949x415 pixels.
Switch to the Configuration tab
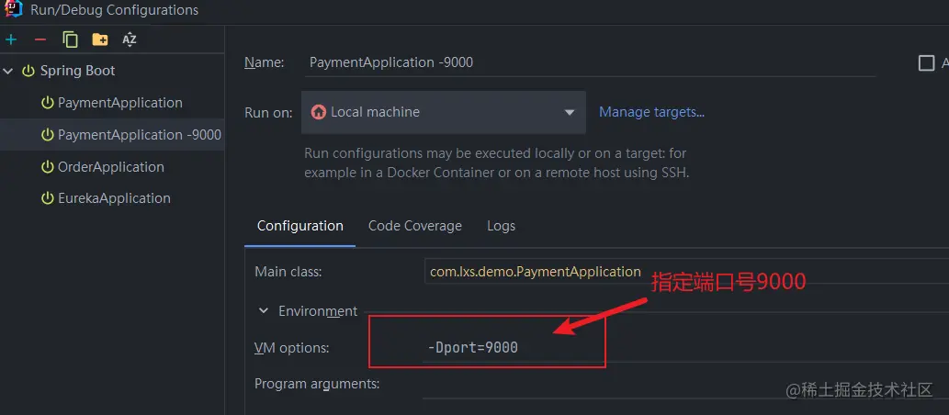point(300,226)
